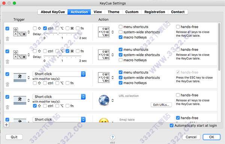Image resolution: width=225 pixels, height=144 pixels.
Task: Open the Registration tab
Action: [154, 12]
